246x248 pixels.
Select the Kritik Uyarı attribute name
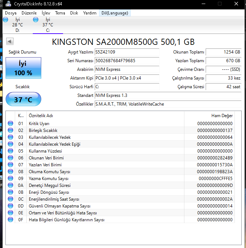coord(39,124)
